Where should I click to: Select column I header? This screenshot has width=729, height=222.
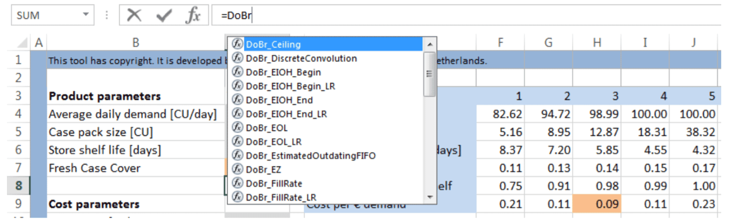coord(645,43)
